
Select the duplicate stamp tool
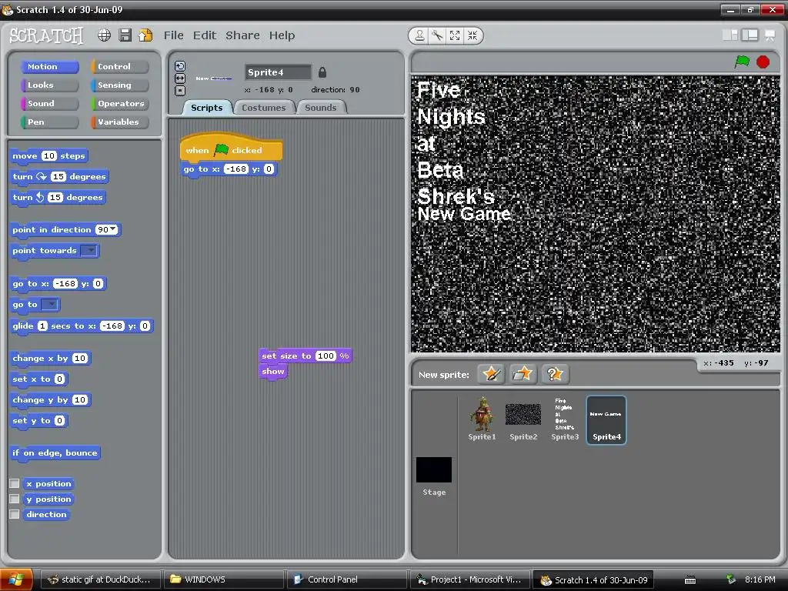[x=419, y=35]
